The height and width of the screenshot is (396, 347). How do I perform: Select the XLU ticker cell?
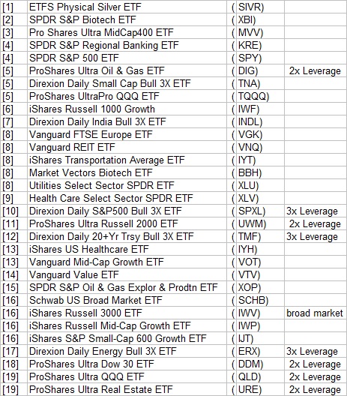260,185
